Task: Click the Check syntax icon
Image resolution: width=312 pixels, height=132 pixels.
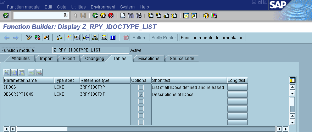Action: [x=60, y=38]
